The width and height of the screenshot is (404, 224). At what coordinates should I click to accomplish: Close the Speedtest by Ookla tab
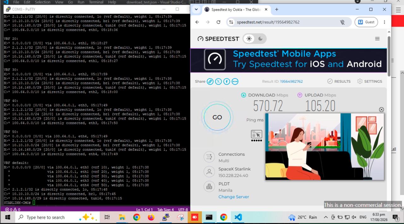tap(266, 9)
